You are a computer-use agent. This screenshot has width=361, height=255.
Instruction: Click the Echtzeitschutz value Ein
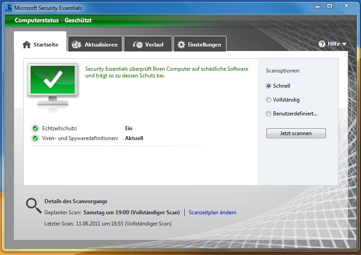pos(129,128)
